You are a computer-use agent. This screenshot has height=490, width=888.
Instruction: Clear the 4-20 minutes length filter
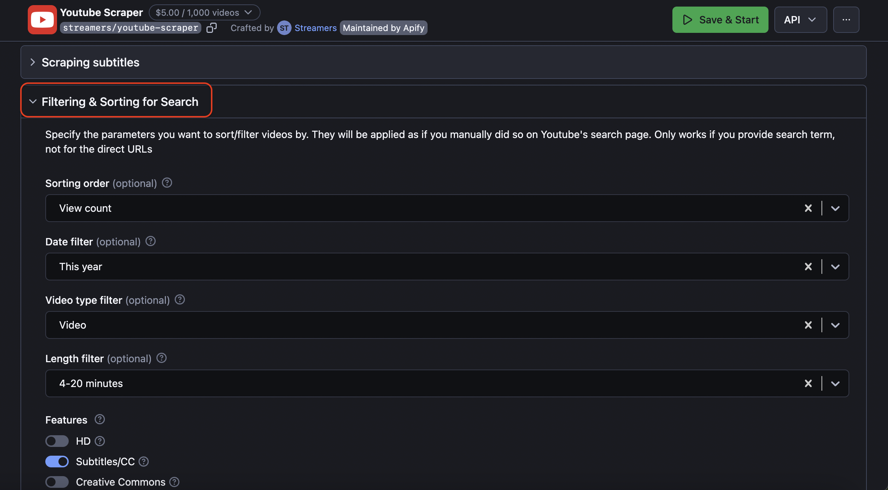808,383
